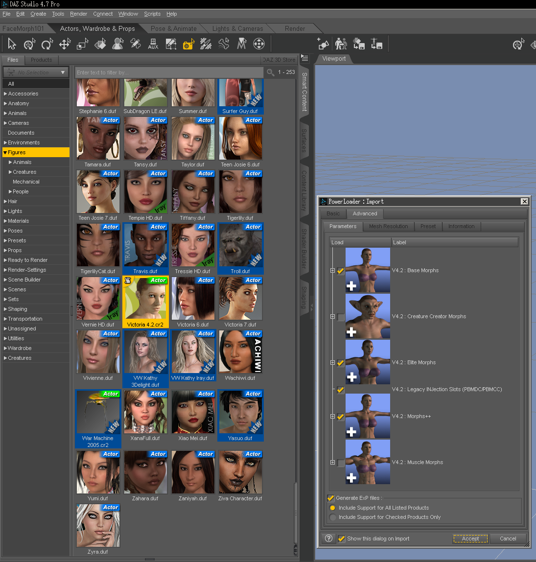Open the Transfer Utility figures icon
This screenshot has width=536, height=562.
tap(341, 44)
